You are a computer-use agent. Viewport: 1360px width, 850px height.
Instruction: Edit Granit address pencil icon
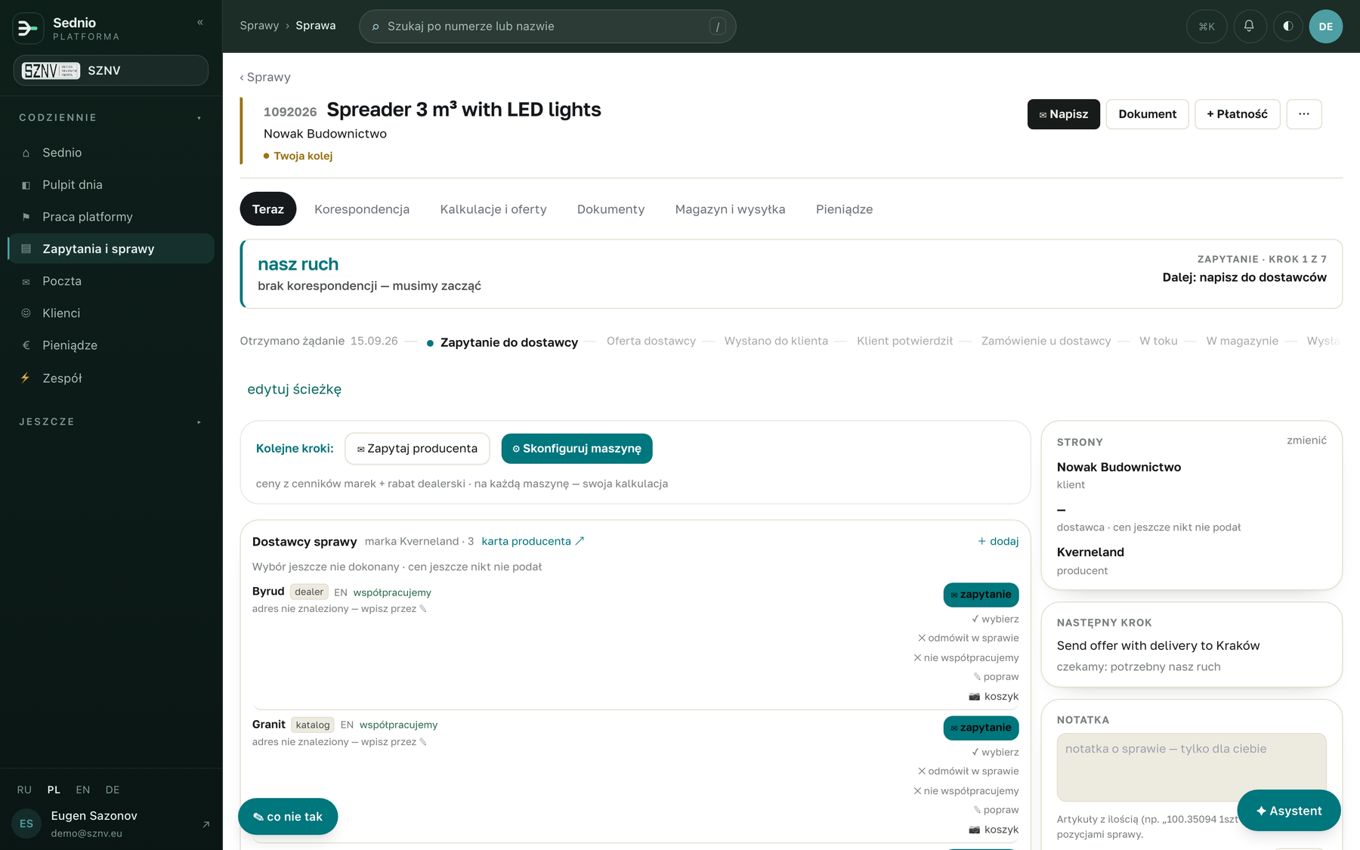[x=423, y=742]
